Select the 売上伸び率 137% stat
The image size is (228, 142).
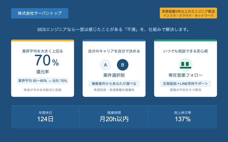(182, 117)
